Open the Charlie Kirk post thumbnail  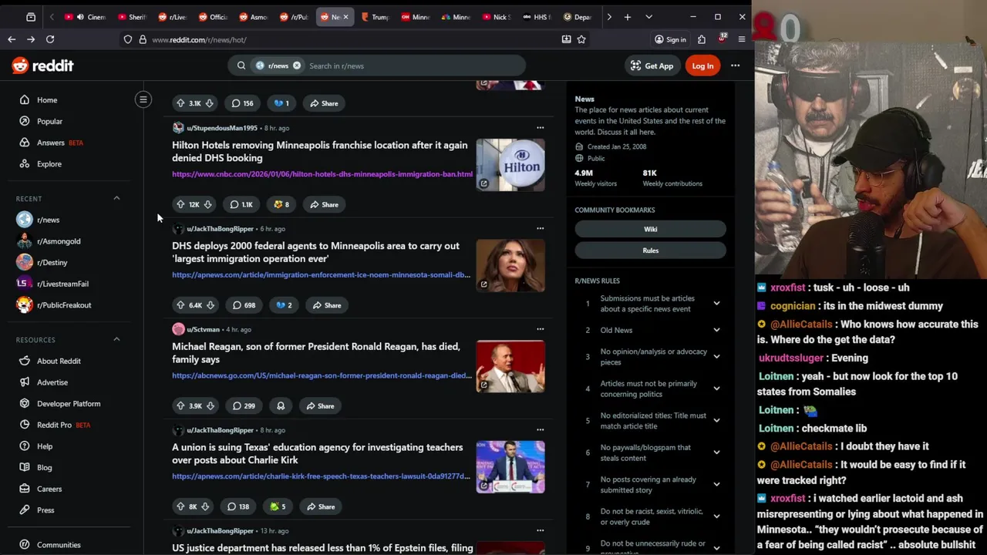point(510,466)
